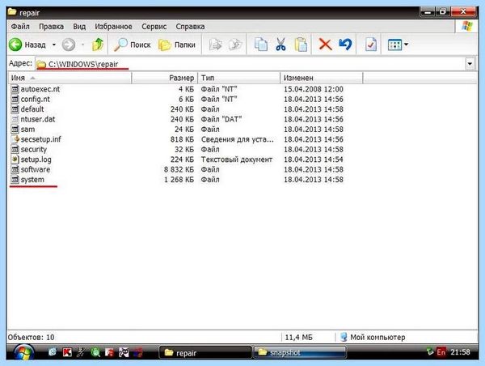The image size is (485, 366).
Task: Click the Windows Start orb
Action: [x=23, y=353]
